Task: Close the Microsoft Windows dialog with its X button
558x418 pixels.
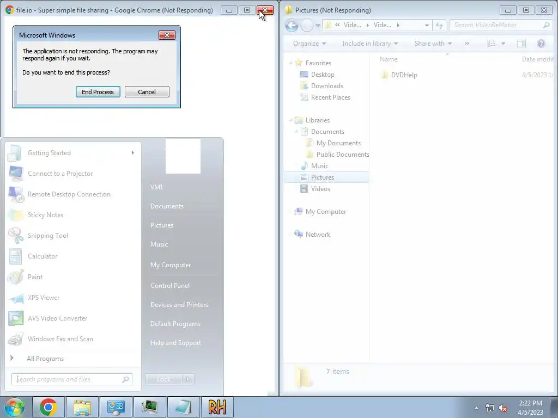Action: click(167, 35)
